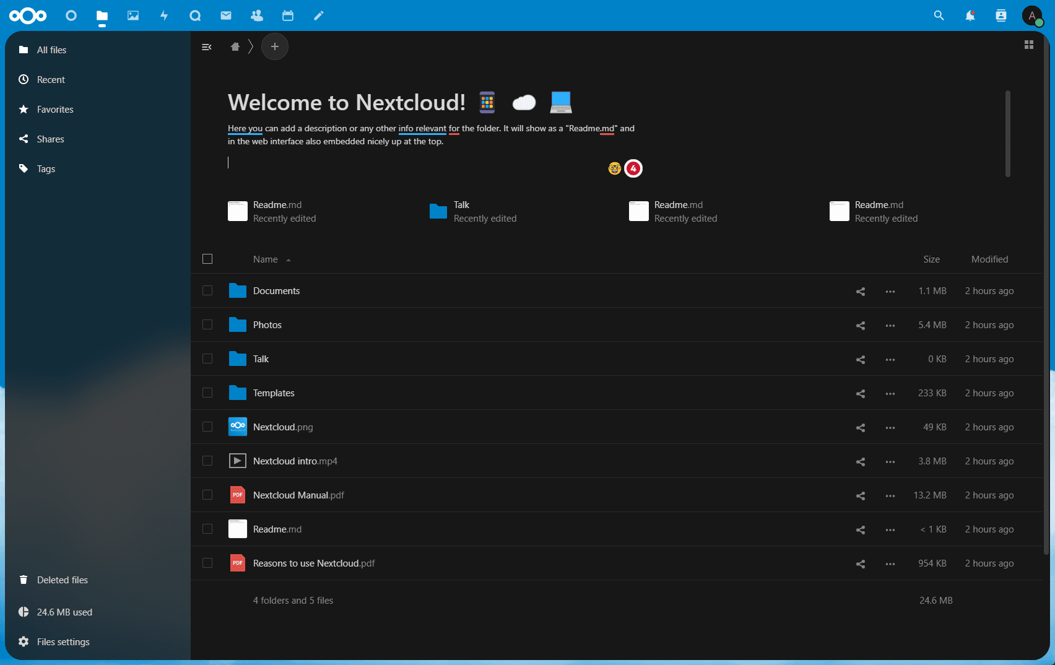This screenshot has width=1055, height=665.
Task: Open Files settings
Action: [63, 642]
